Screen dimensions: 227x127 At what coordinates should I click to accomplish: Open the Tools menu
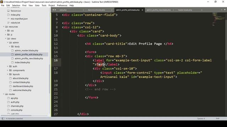coord(44,6)
